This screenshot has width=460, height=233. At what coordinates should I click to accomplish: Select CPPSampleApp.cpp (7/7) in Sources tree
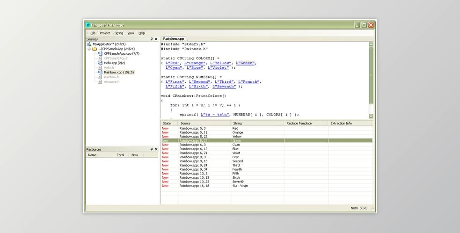[121, 54]
